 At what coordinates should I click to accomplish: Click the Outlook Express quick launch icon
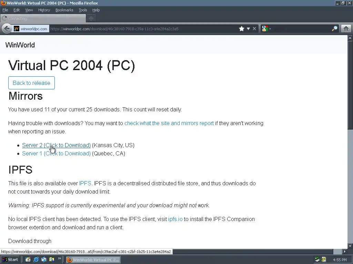pos(44,260)
